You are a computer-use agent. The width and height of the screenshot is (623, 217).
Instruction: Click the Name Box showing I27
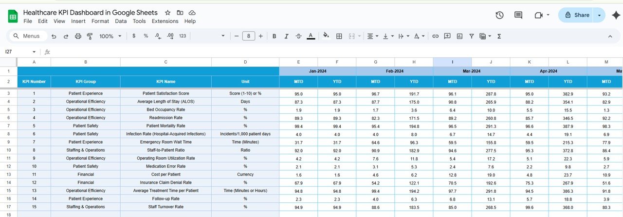click(x=17, y=52)
